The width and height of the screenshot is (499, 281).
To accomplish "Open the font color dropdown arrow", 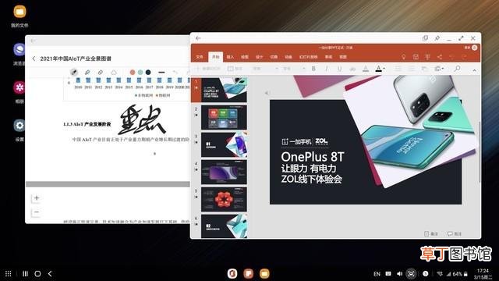I will [384, 69].
